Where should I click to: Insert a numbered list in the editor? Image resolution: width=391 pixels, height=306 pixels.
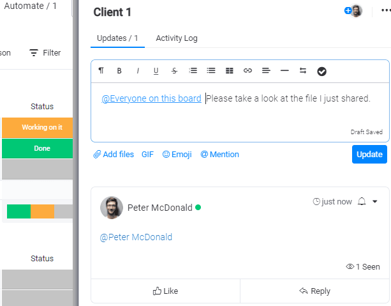pyautogui.click(x=193, y=71)
